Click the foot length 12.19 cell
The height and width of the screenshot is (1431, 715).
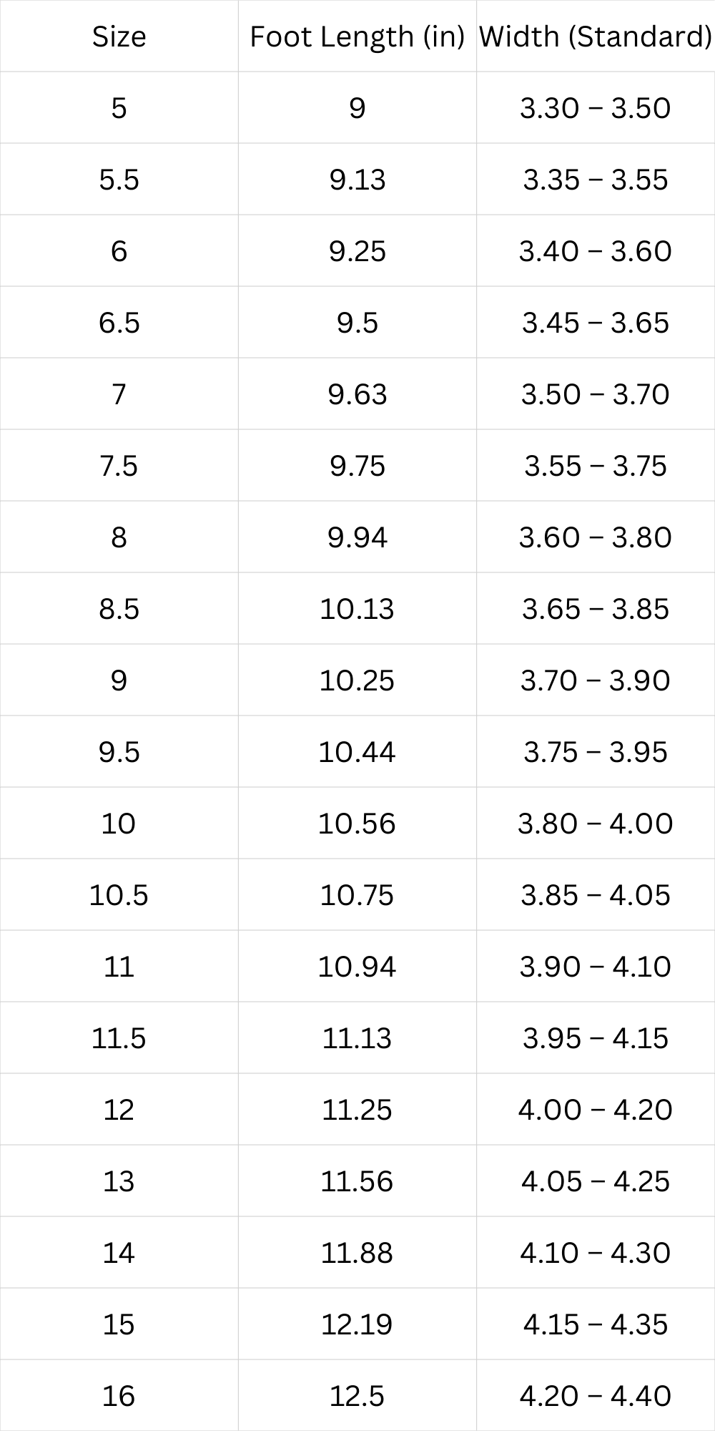(357, 1324)
